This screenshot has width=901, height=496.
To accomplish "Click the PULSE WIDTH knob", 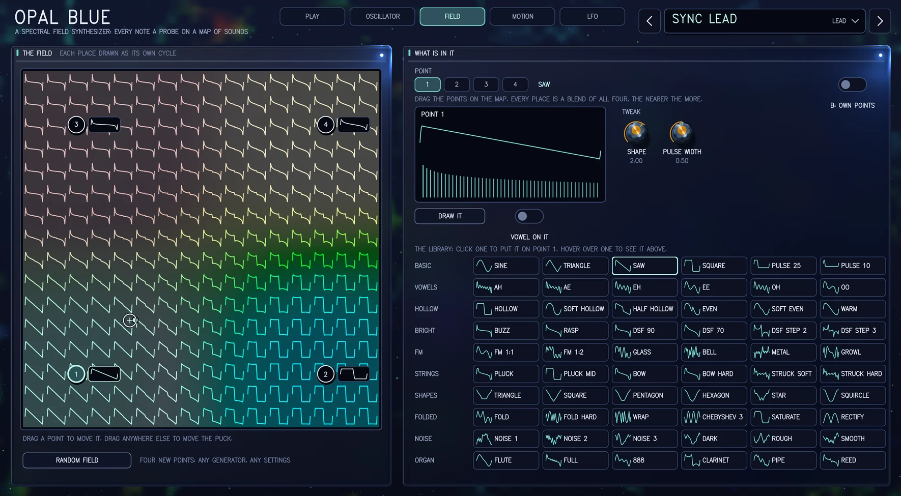I will point(682,132).
